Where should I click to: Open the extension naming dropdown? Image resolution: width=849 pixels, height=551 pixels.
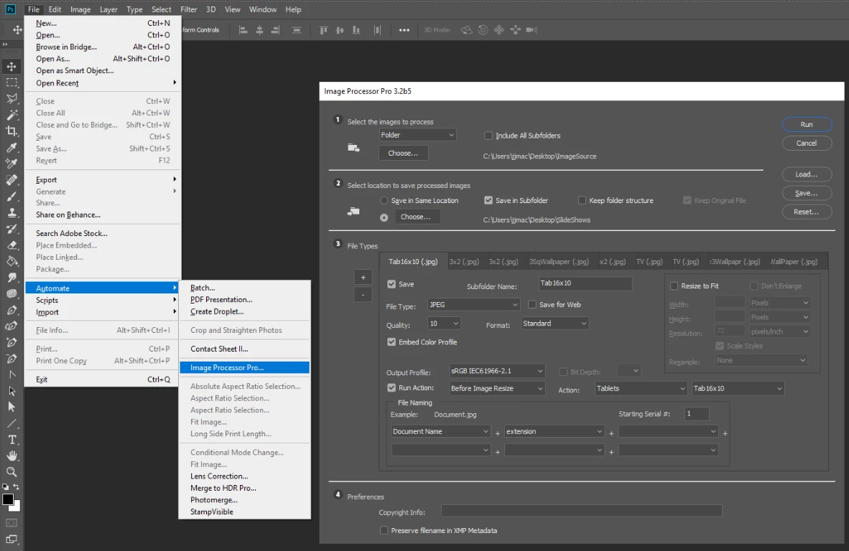click(554, 431)
